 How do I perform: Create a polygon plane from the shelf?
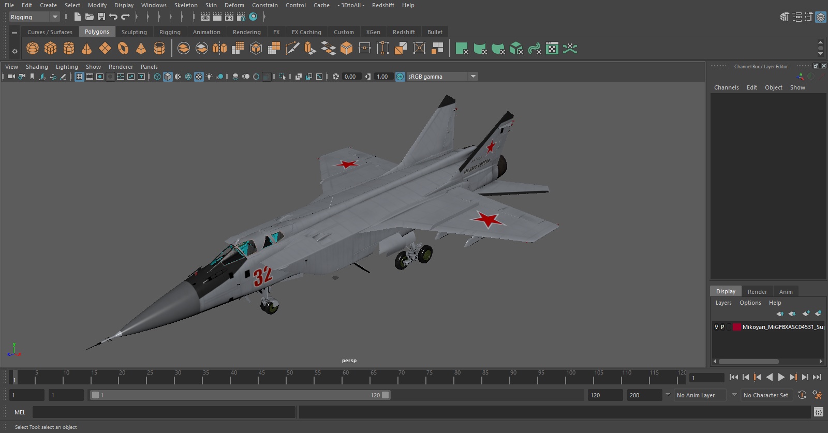click(105, 49)
